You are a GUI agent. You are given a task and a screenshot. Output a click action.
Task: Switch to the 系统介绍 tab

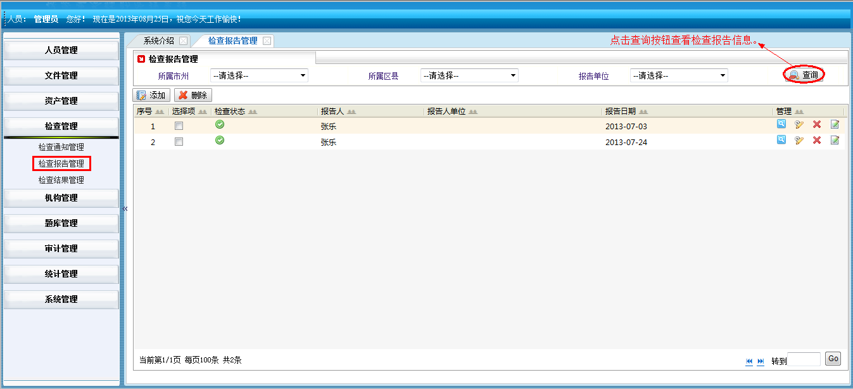(x=158, y=41)
